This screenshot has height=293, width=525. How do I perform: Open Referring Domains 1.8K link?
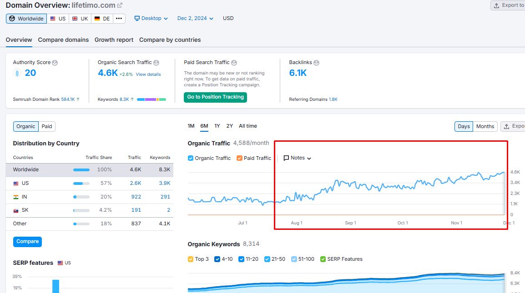point(333,99)
